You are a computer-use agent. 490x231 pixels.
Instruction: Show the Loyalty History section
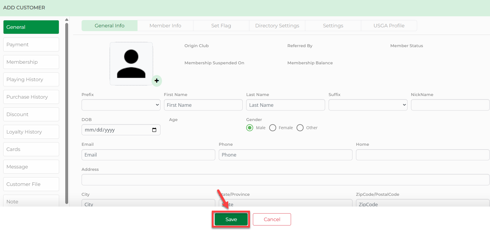coord(31,132)
